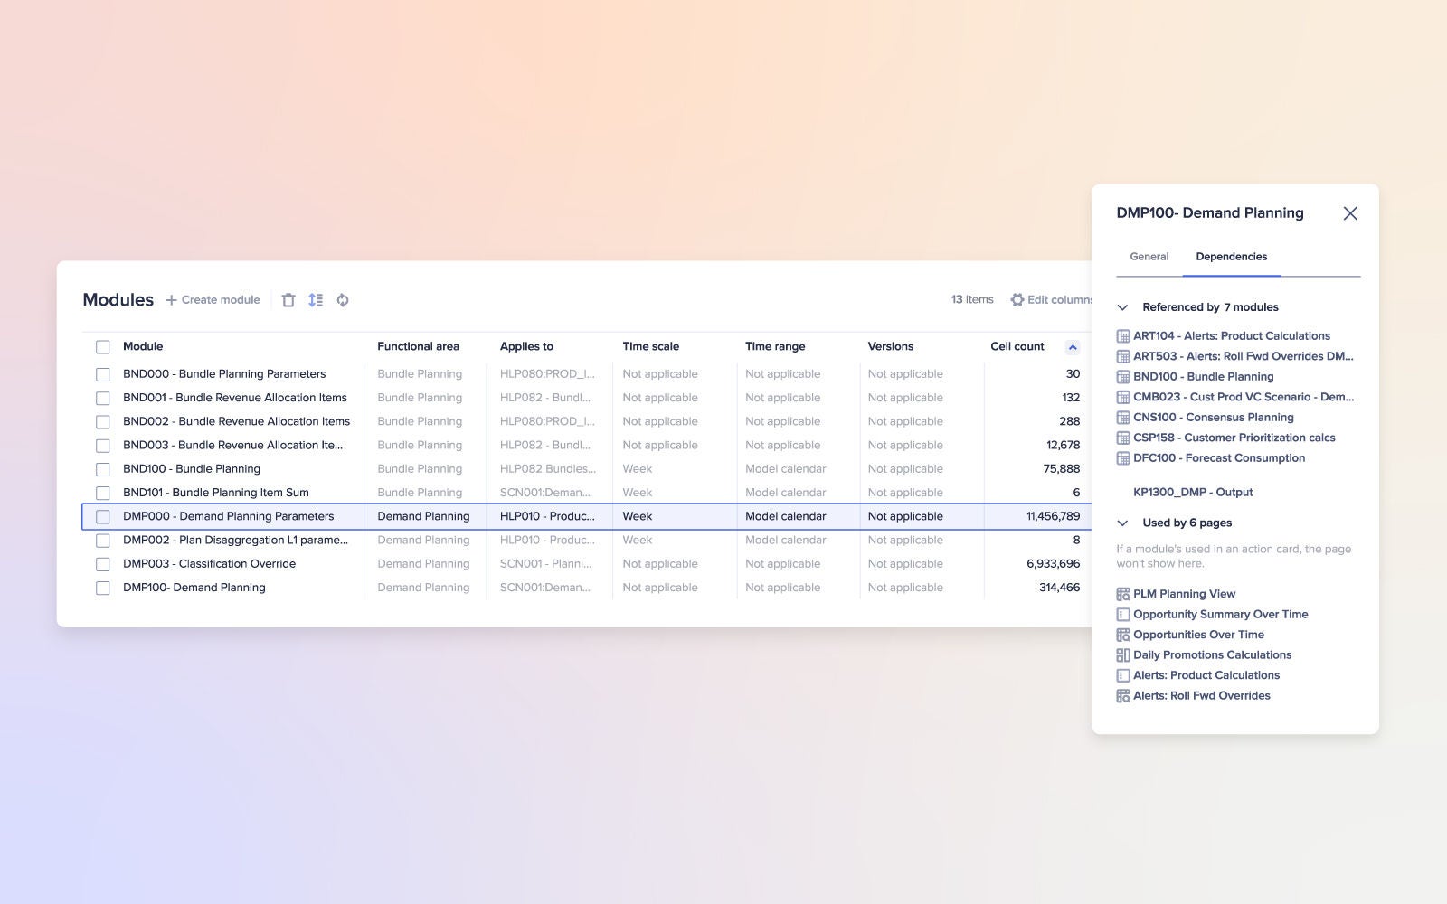Toggle the select-all checkbox in the header
1447x904 pixels.
(102, 346)
